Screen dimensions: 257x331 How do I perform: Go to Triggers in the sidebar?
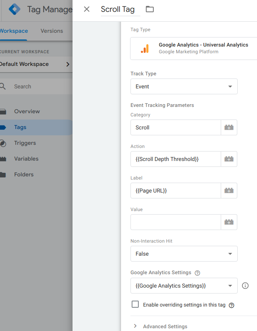tap(25, 143)
